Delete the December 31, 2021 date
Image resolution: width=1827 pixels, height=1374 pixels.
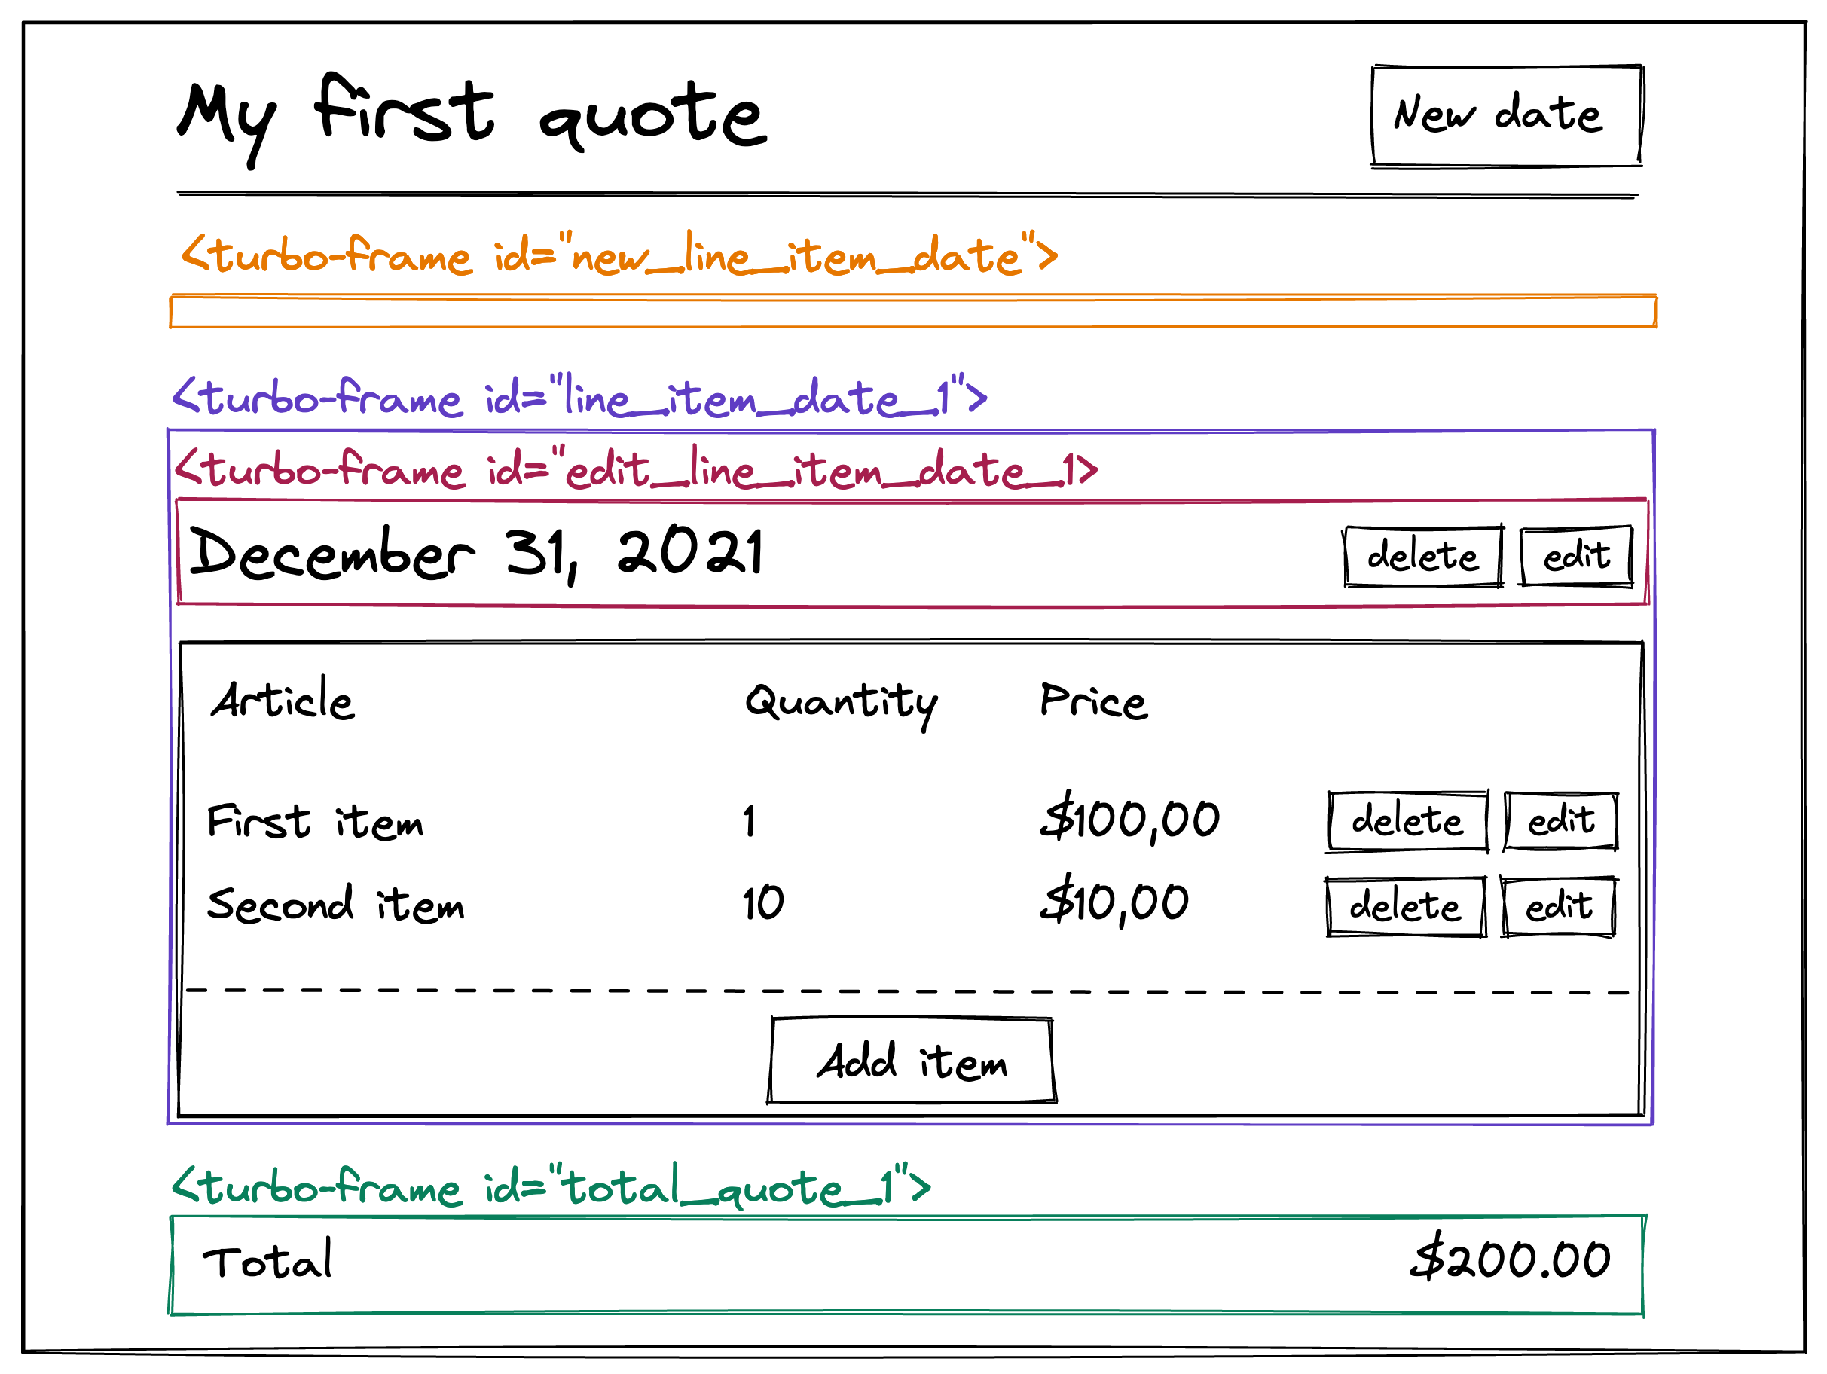click(x=1423, y=556)
